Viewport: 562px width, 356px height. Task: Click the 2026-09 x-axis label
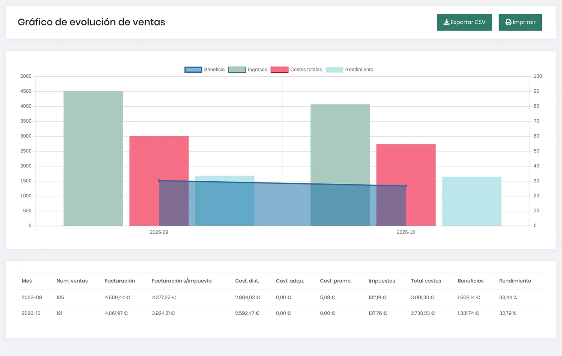click(159, 232)
